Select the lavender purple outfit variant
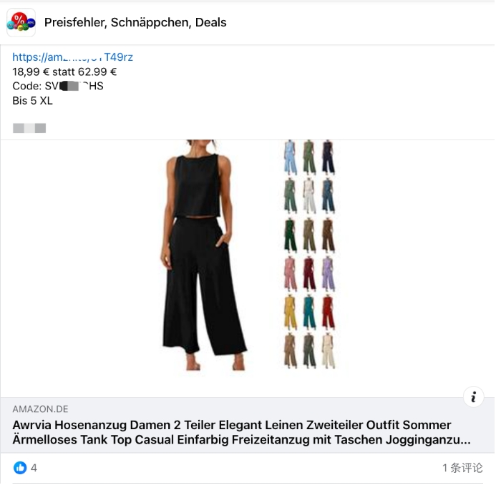Viewport: 496px width, 485px height. click(328, 273)
